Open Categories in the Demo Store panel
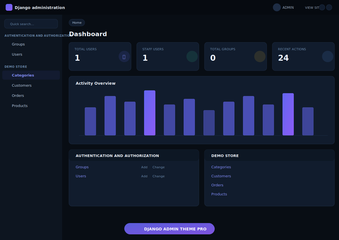 click(x=221, y=167)
